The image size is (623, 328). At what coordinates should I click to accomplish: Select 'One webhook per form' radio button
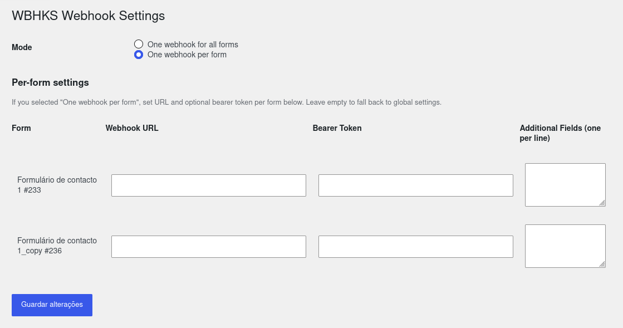[138, 55]
